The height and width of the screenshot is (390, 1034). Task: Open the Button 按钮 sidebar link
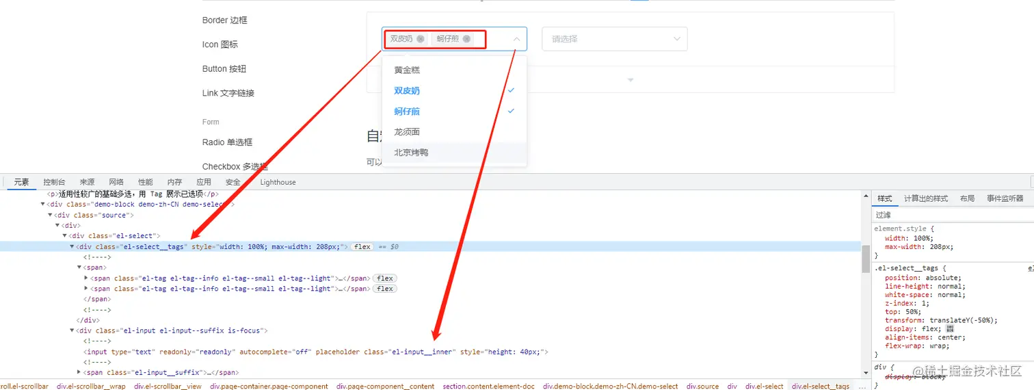224,69
